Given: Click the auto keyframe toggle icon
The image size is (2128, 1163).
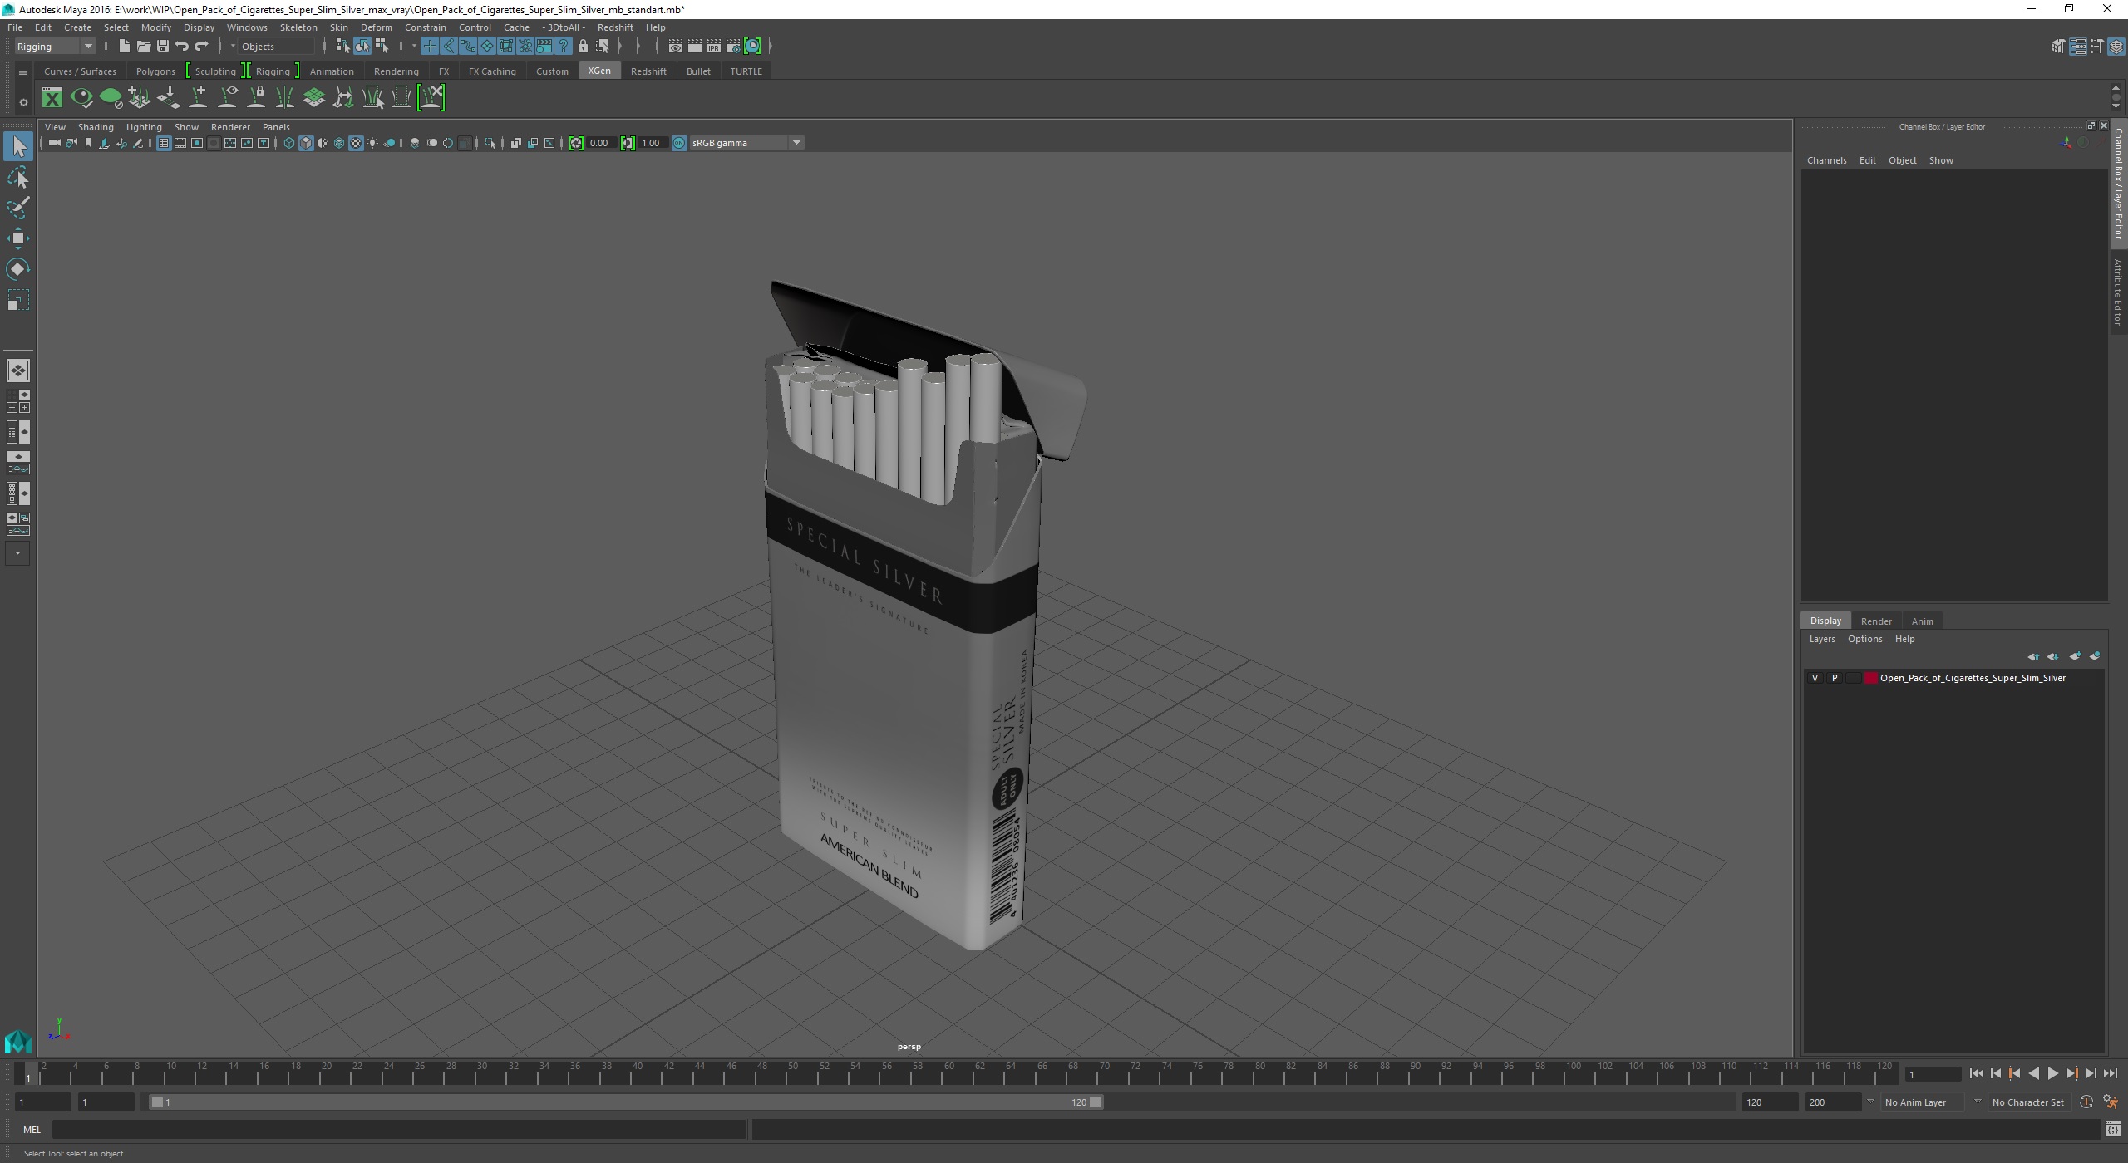Looking at the screenshot, I should click(x=2086, y=1102).
